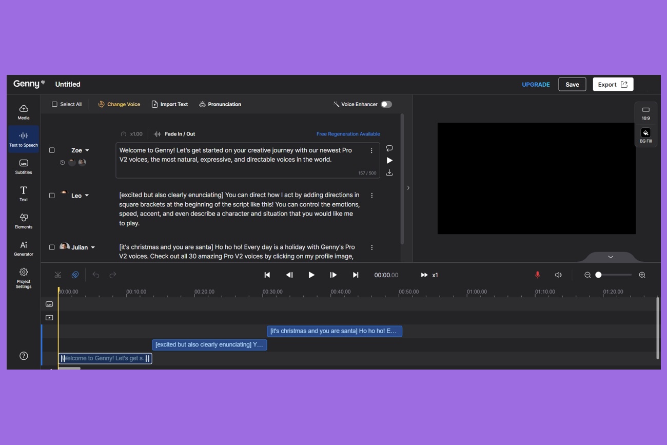Select the scissors split tool

[x=58, y=275]
